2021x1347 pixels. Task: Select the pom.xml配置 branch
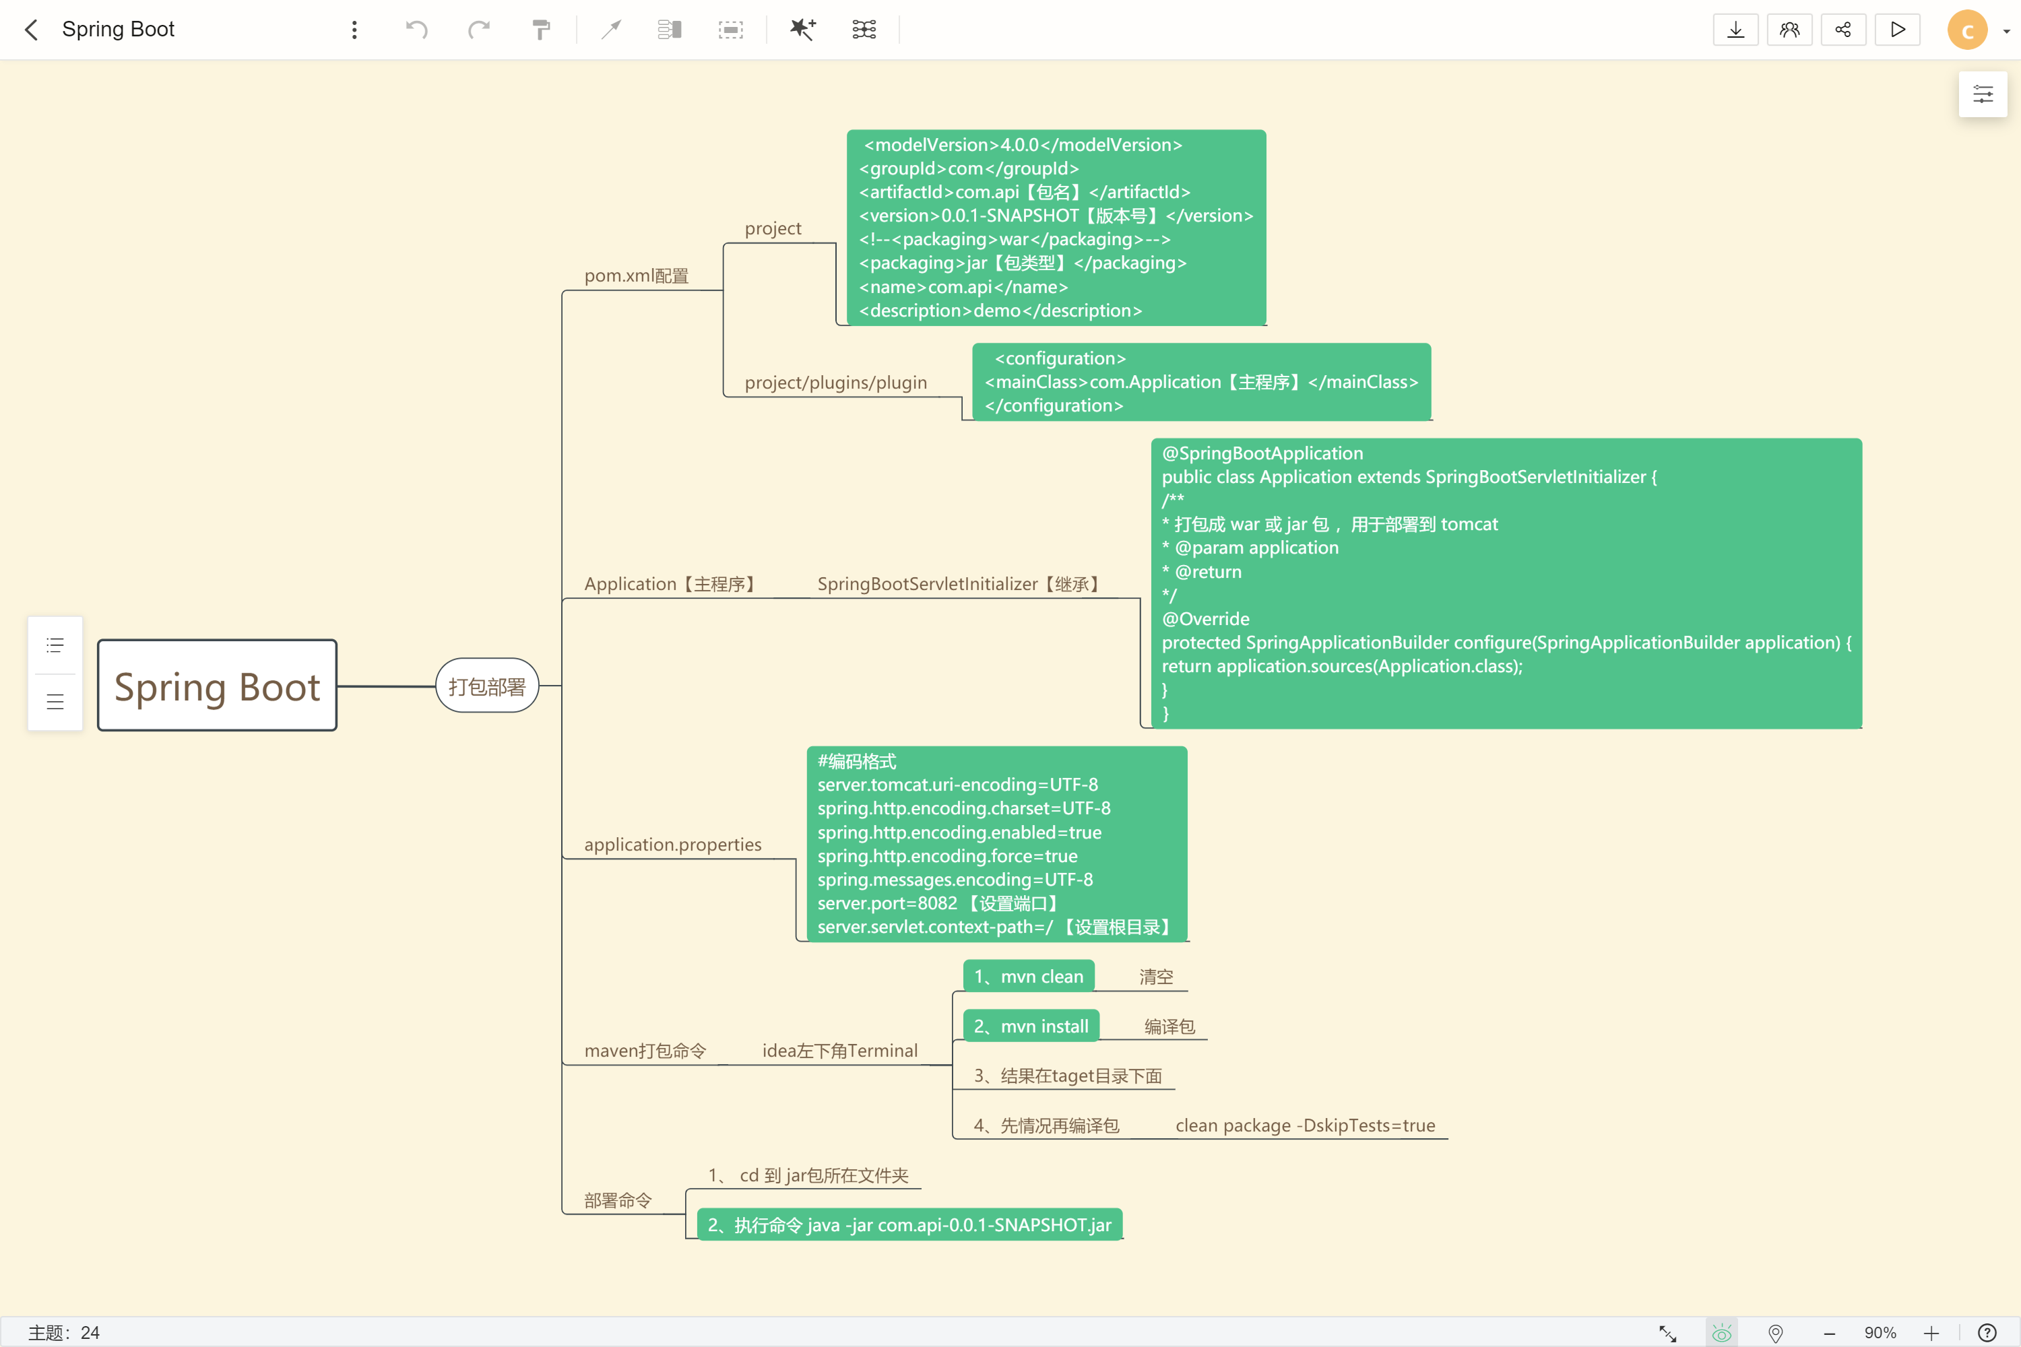click(637, 275)
